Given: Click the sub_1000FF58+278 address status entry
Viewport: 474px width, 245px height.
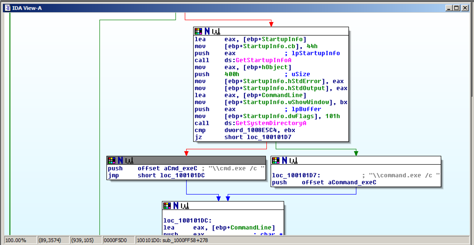Looking at the screenshot, I should coord(303,240).
